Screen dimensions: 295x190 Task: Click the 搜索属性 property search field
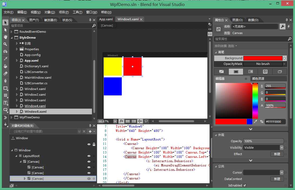(250, 39)
